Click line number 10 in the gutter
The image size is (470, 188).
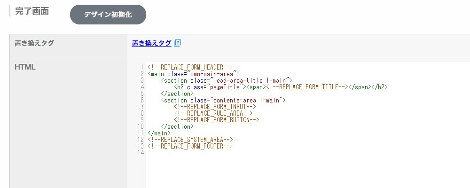click(x=140, y=126)
